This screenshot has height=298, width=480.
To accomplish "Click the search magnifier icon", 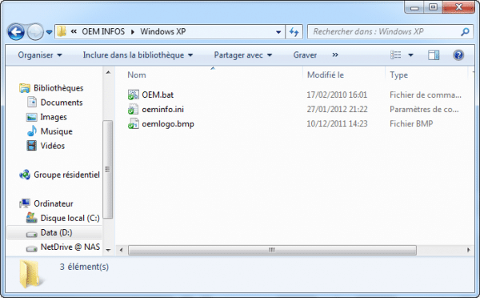I will [x=465, y=31].
